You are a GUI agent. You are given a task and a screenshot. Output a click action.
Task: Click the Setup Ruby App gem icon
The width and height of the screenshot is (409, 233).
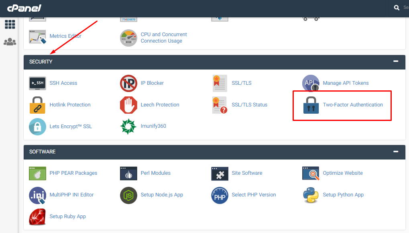click(38, 217)
